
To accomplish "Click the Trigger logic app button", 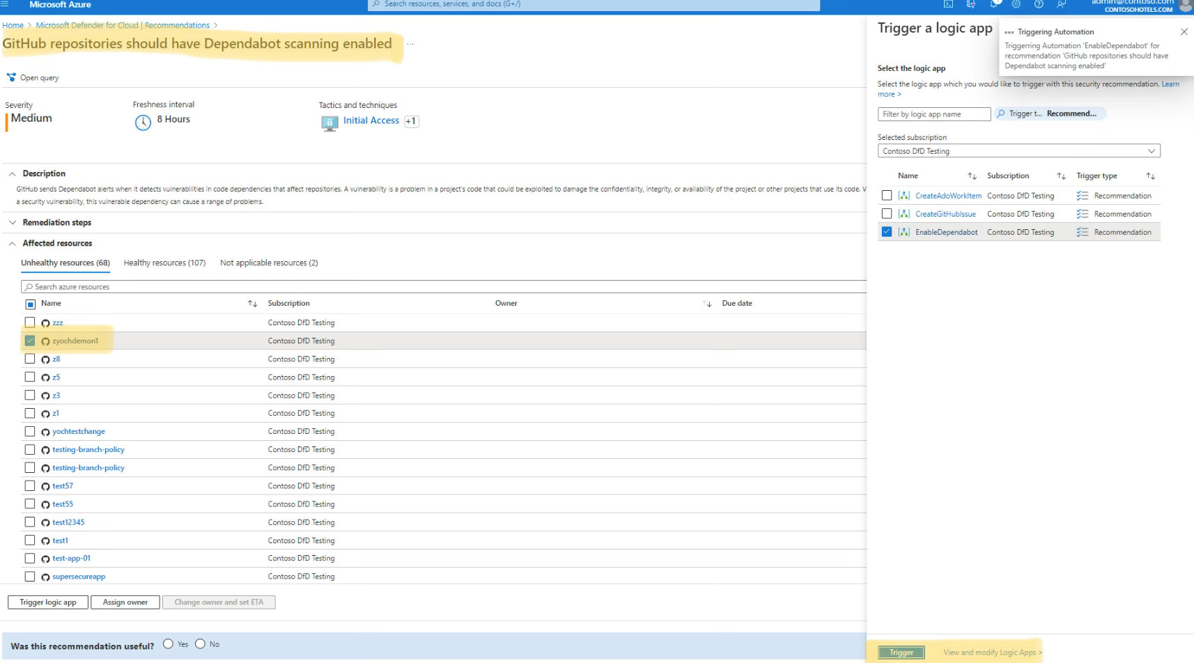I will pos(48,602).
